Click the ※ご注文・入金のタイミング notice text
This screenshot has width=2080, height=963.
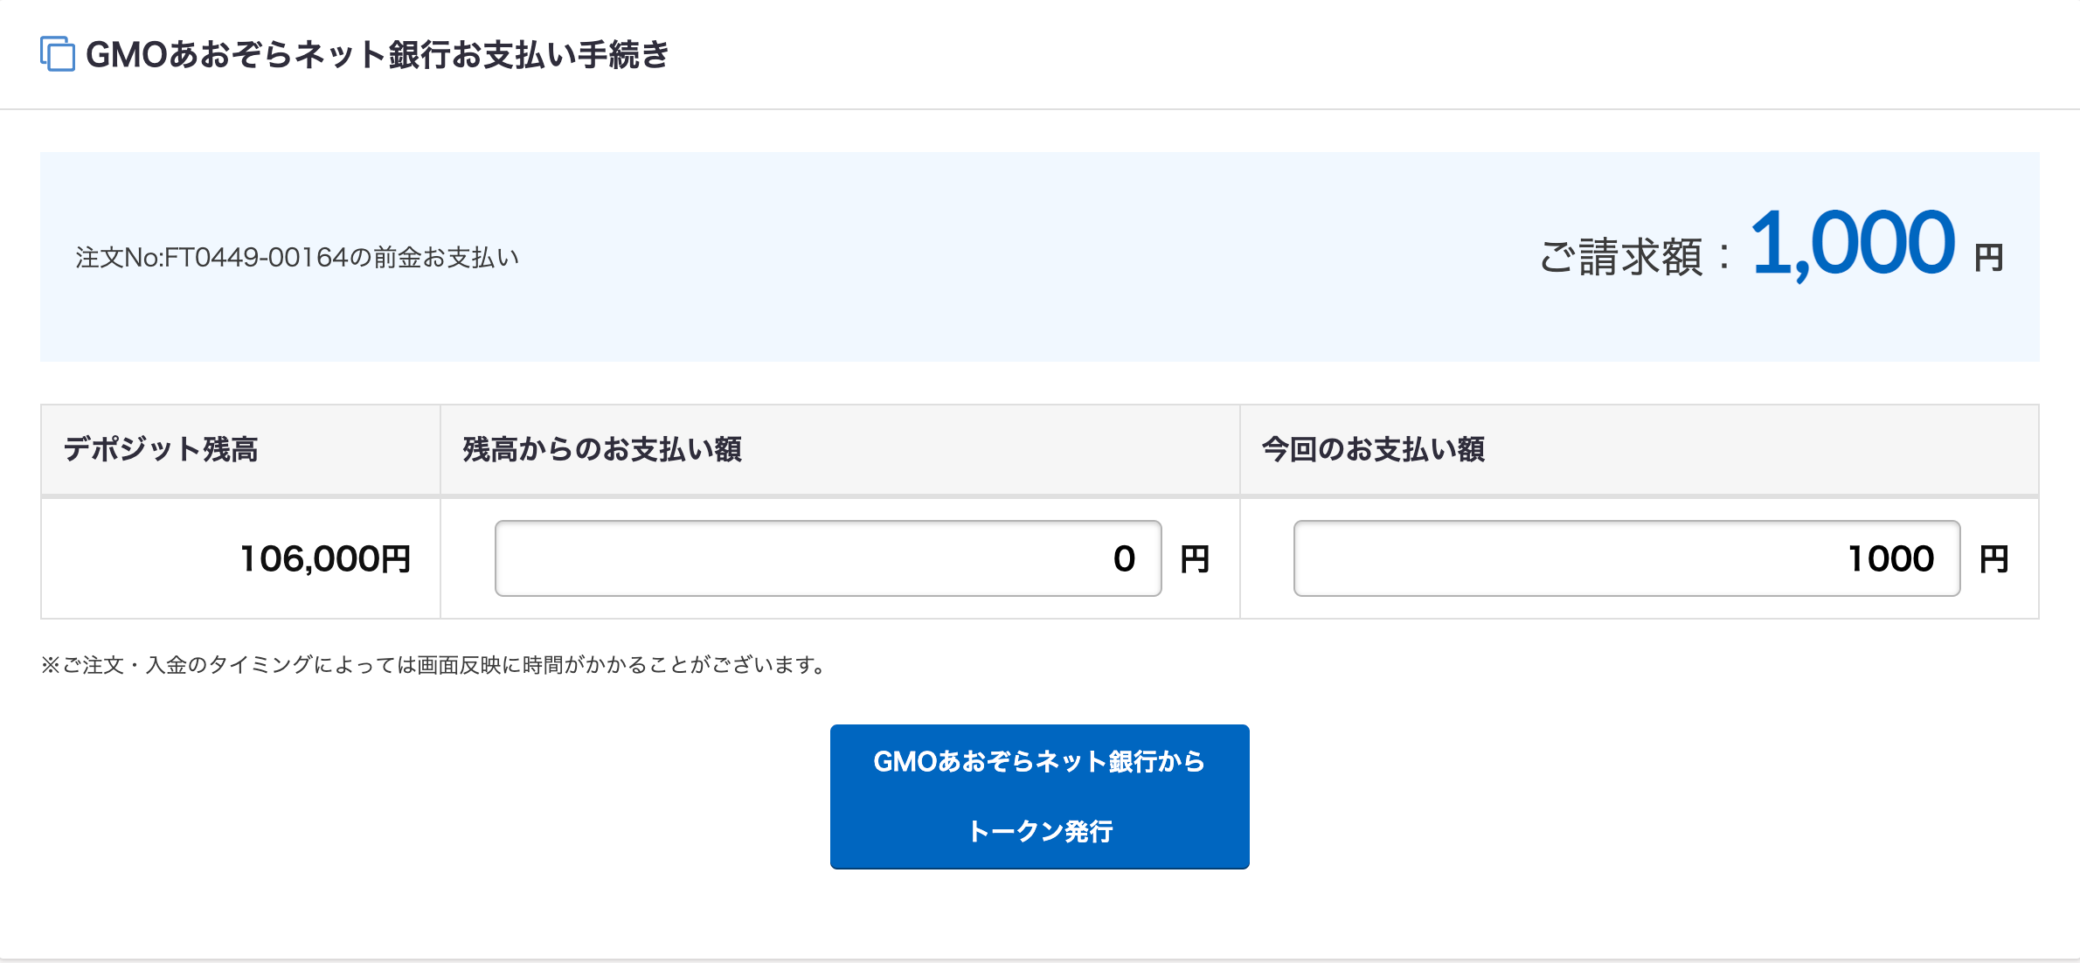tap(434, 665)
